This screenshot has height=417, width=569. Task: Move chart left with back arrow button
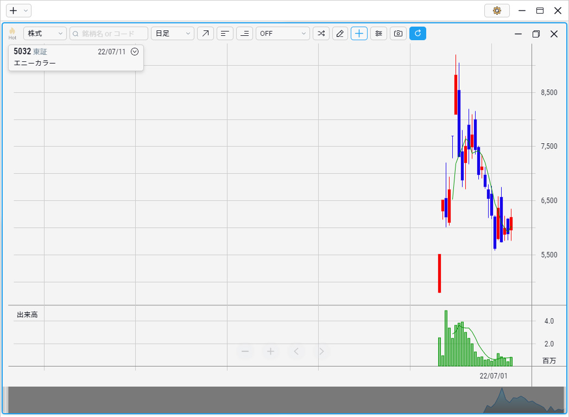tap(296, 351)
